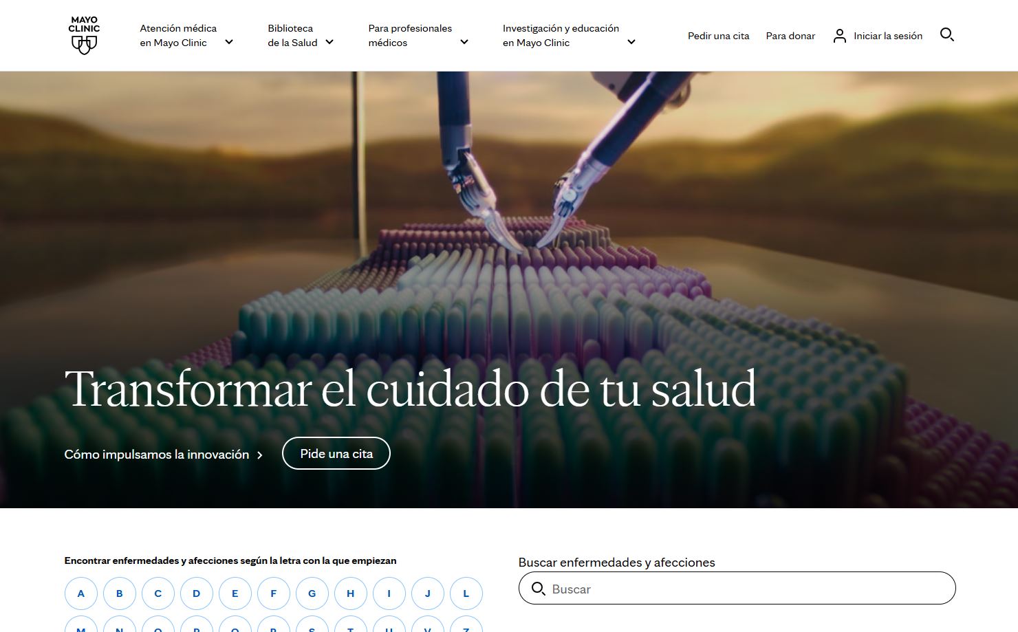Select the letter L circle

point(466,593)
